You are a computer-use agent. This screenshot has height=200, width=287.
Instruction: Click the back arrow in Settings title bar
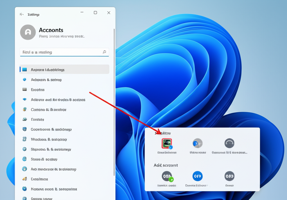[22, 14]
